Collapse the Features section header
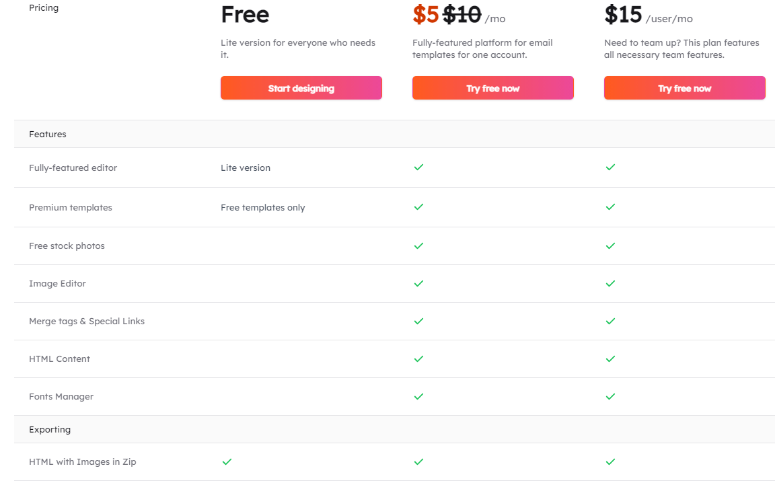Image resolution: width=775 pixels, height=485 pixels. (x=47, y=134)
